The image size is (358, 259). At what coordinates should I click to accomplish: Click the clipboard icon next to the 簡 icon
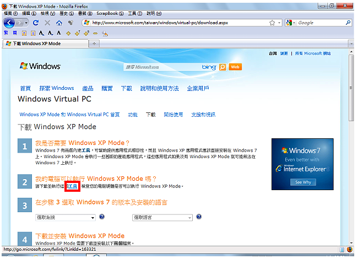coord(24,34)
